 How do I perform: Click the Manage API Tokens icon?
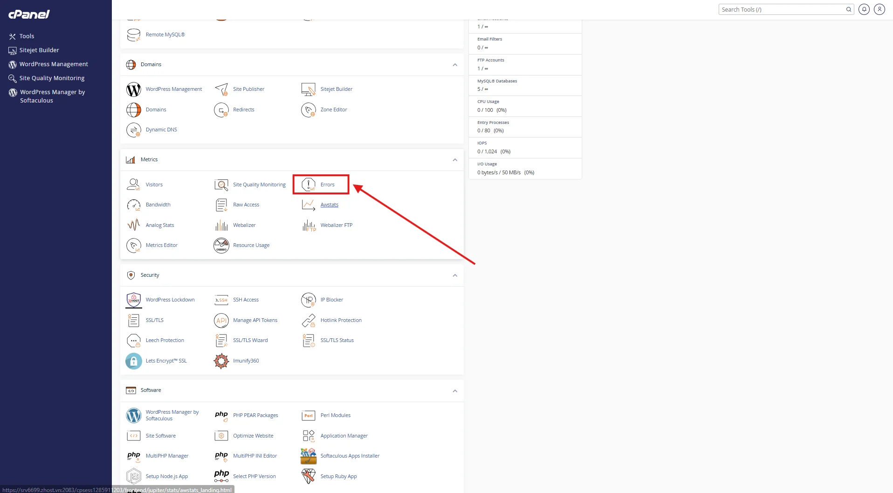[221, 320]
